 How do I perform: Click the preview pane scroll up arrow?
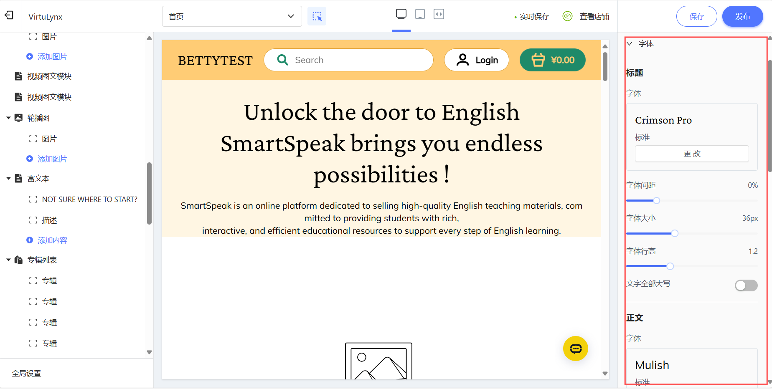(x=605, y=46)
